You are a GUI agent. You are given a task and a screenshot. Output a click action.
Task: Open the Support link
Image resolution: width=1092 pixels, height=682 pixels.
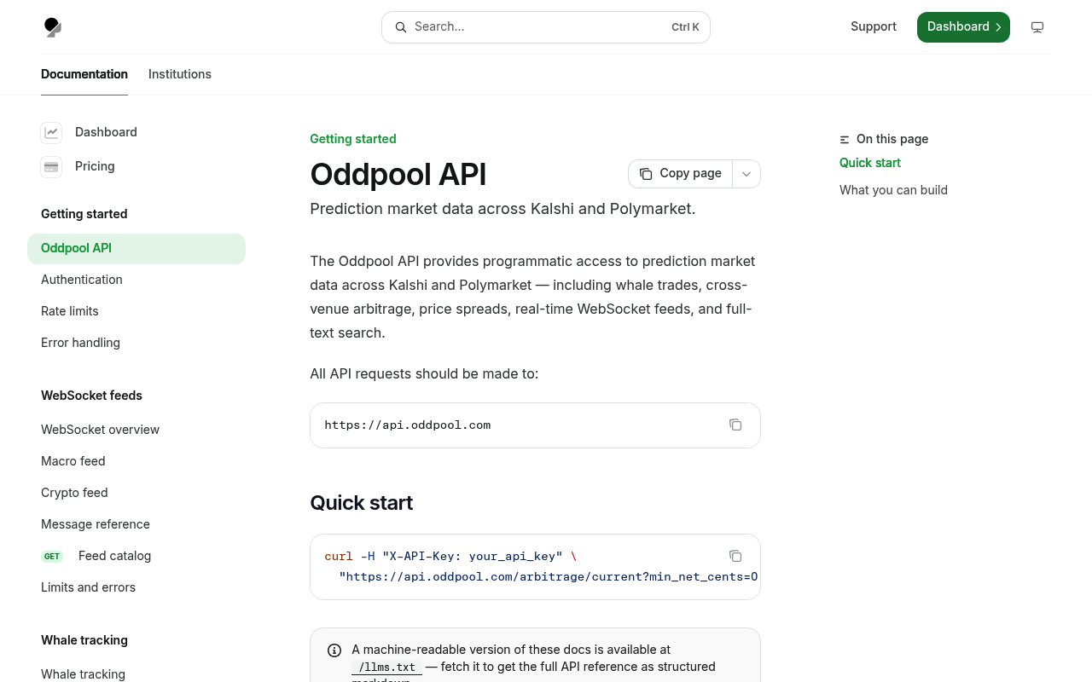click(x=874, y=26)
